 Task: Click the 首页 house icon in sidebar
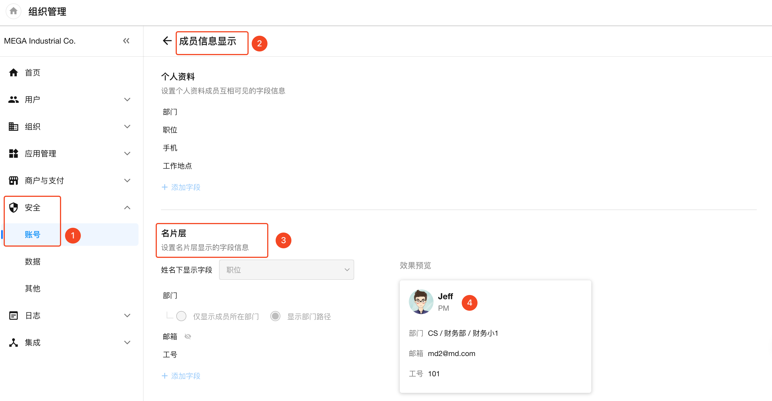(x=14, y=73)
